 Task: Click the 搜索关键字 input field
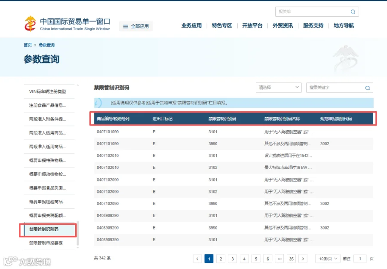tap(340, 88)
